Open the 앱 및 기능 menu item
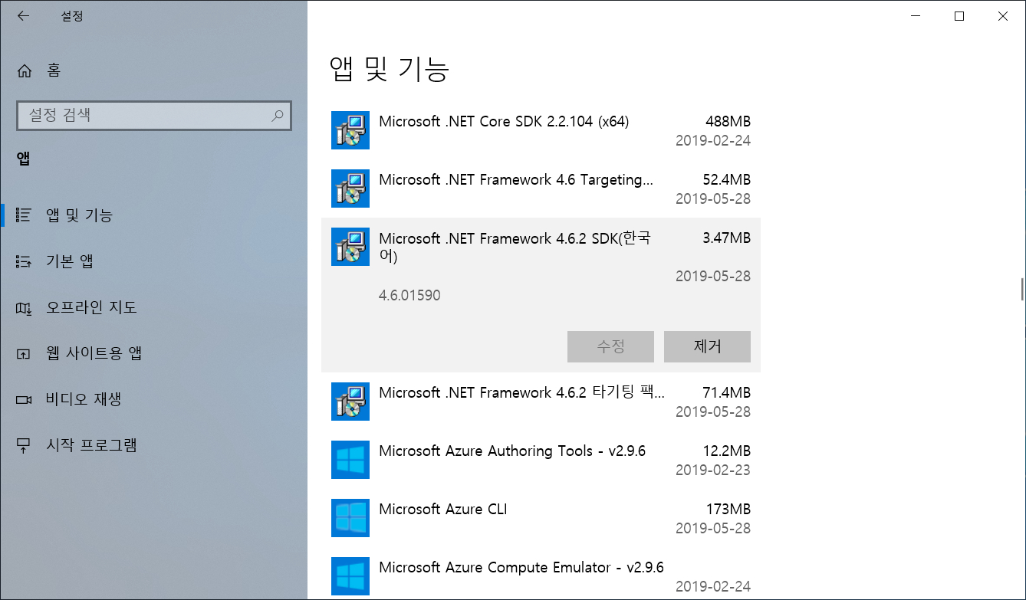The image size is (1026, 600). point(153,215)
